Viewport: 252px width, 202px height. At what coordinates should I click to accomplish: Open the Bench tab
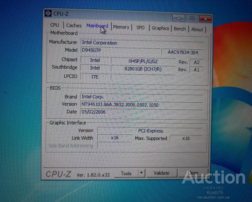180,29
